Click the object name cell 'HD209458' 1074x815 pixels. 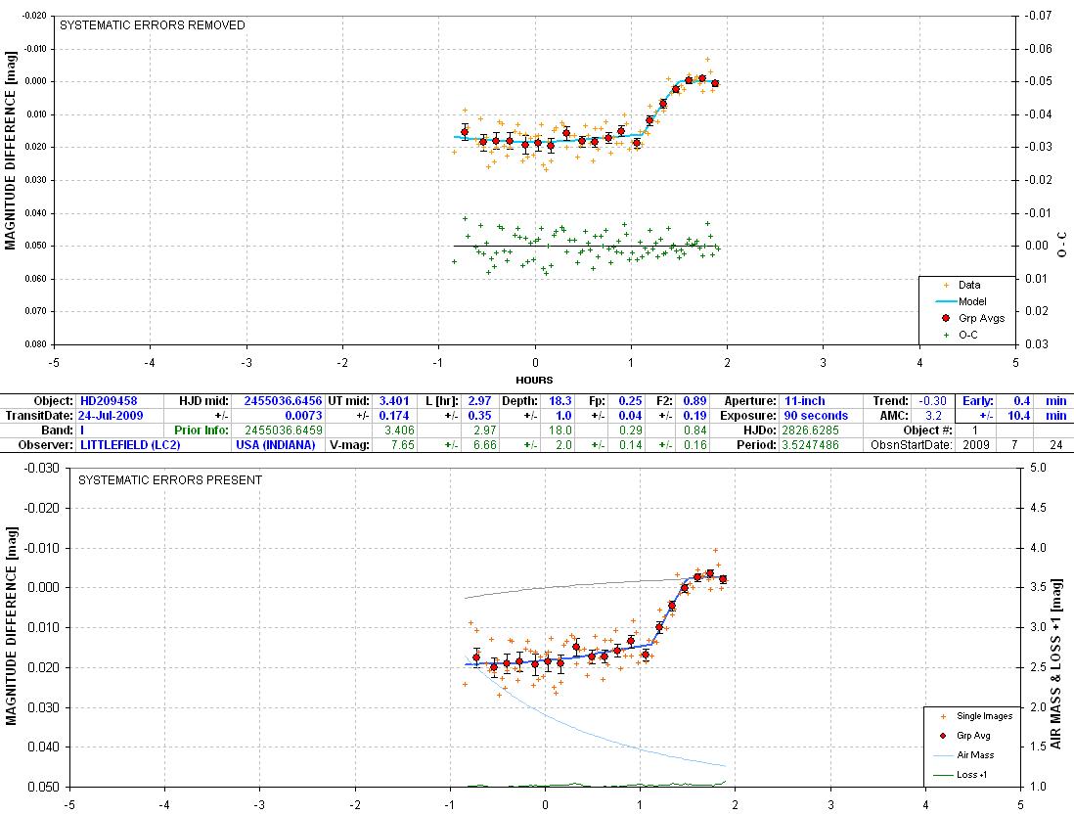pos(109,401)
